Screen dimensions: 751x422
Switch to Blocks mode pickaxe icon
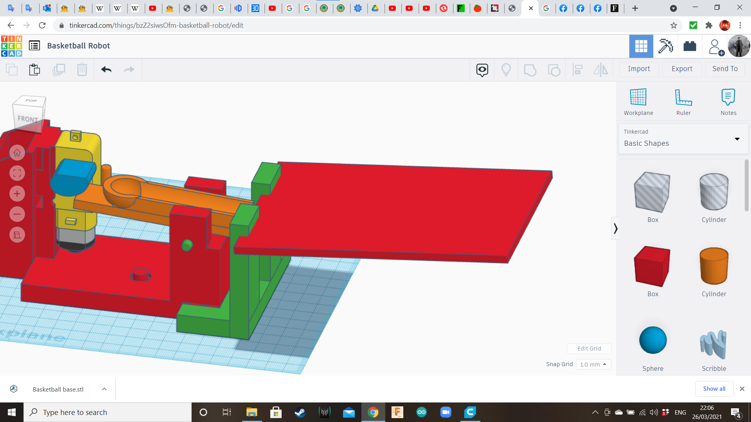(x=665, y=46)
